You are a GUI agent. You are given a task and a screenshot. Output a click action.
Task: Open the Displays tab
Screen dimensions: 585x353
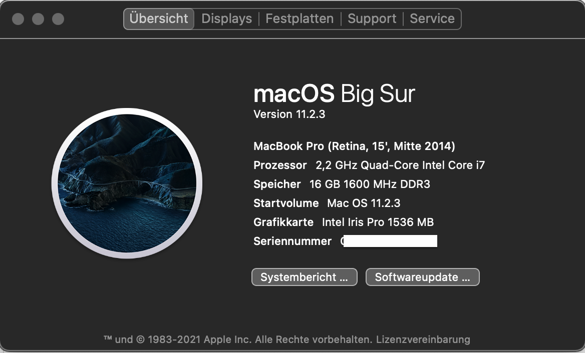click(226, 19)
